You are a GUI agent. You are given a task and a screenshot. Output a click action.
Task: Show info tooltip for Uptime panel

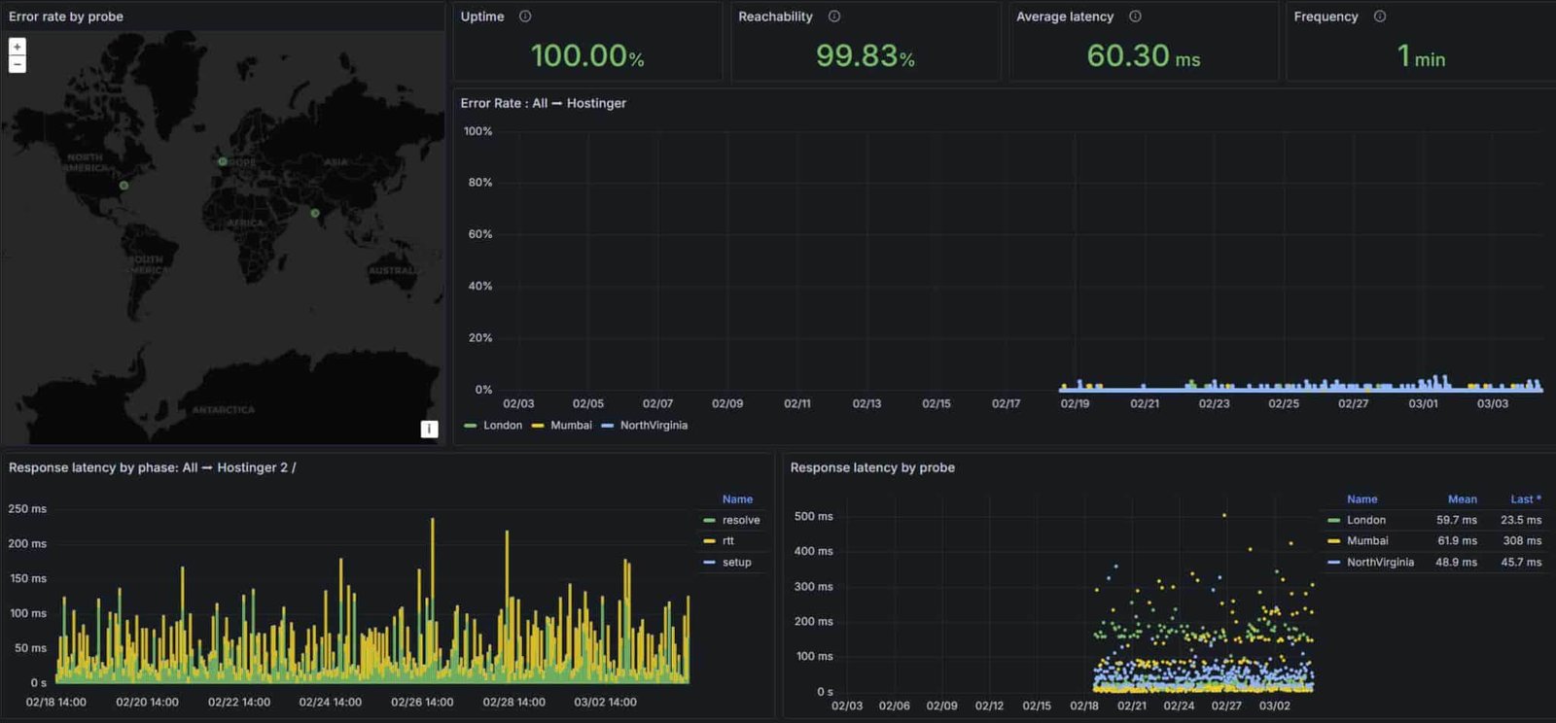525,17
